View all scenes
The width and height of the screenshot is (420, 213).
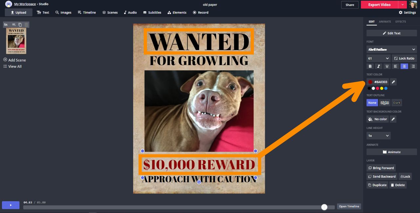[12, 66]
